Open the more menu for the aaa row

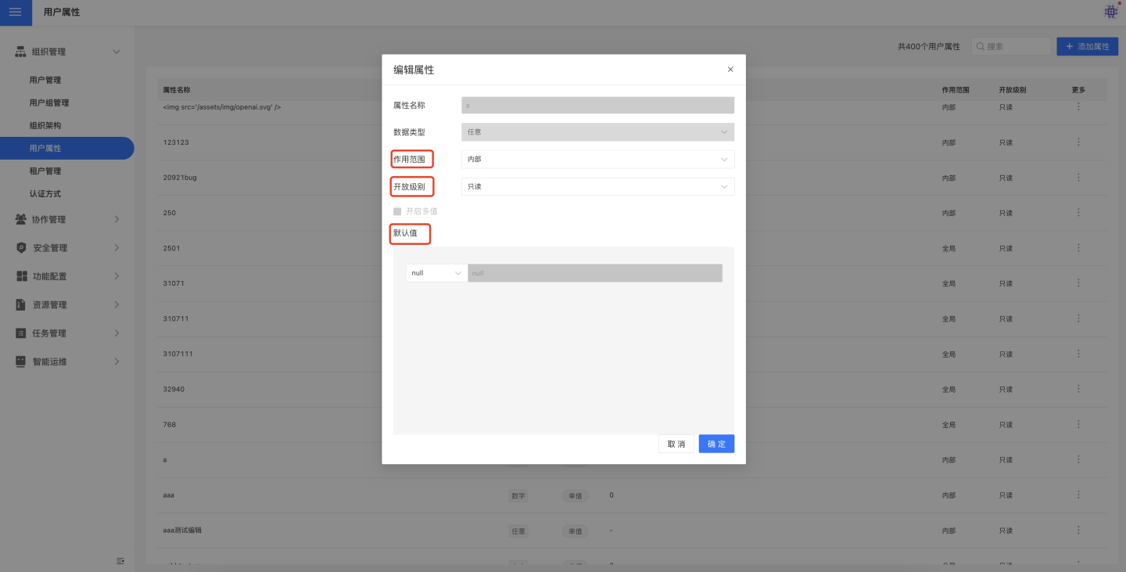pyautogui.click(x=1078, y=495)
